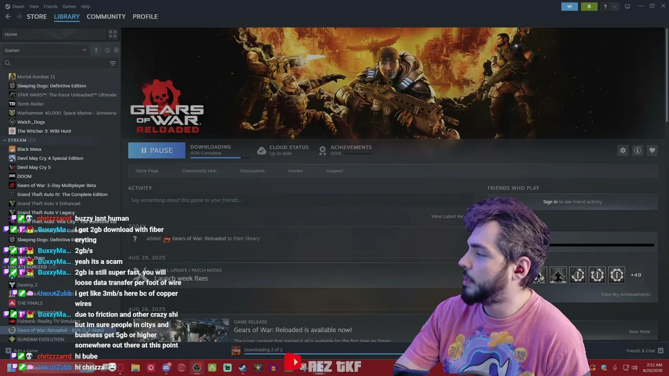This screenshot has width=669, height=376.
Task: Click Add a Game
Action: (22, 351)
